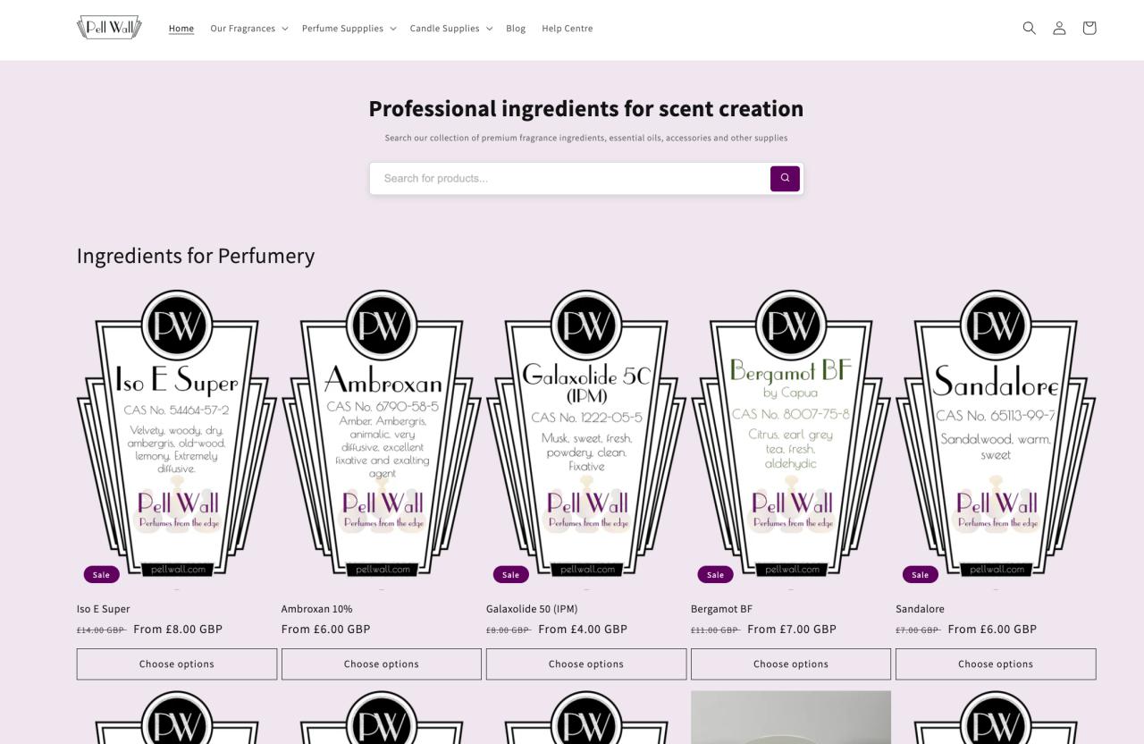Open the Blog page

(x=516, y=29)
